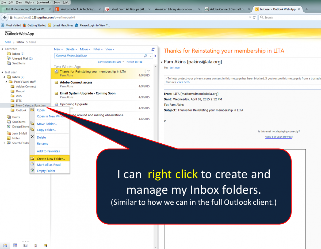
Task: Open the search scope dropdown arrow
Action: point(151,56)
